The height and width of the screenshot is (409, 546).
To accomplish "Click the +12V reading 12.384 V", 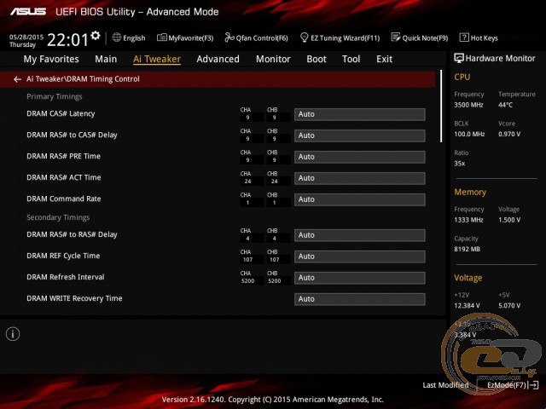I will coord(467,306).
